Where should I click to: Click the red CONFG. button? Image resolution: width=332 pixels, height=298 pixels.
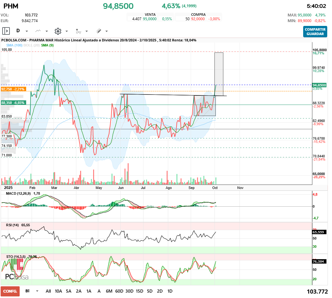tap(10, 291)
